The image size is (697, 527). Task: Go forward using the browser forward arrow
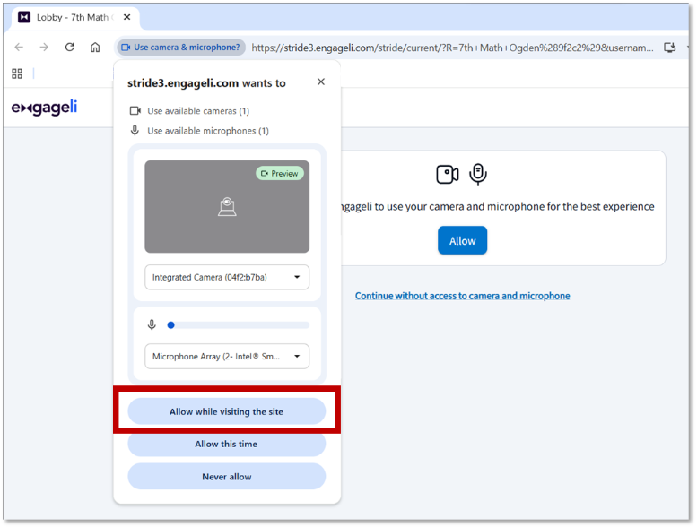pos(44,48)
